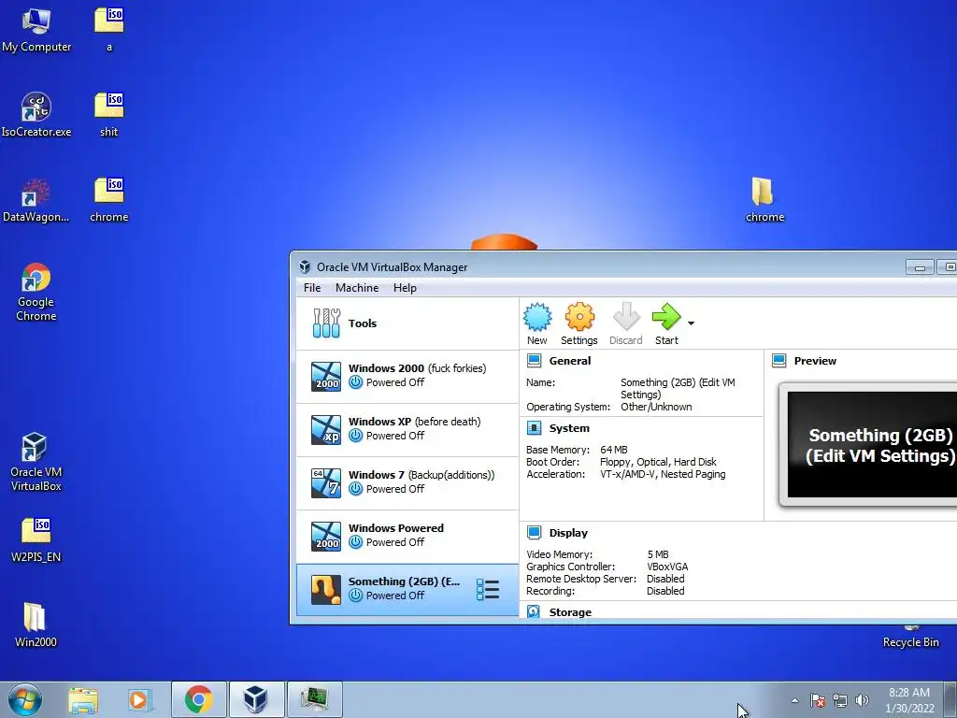Image resolution: width=957 pixels, height=718 pixels.
Task: Select the Windows 7 Backup machine
Action: point(407,482)
